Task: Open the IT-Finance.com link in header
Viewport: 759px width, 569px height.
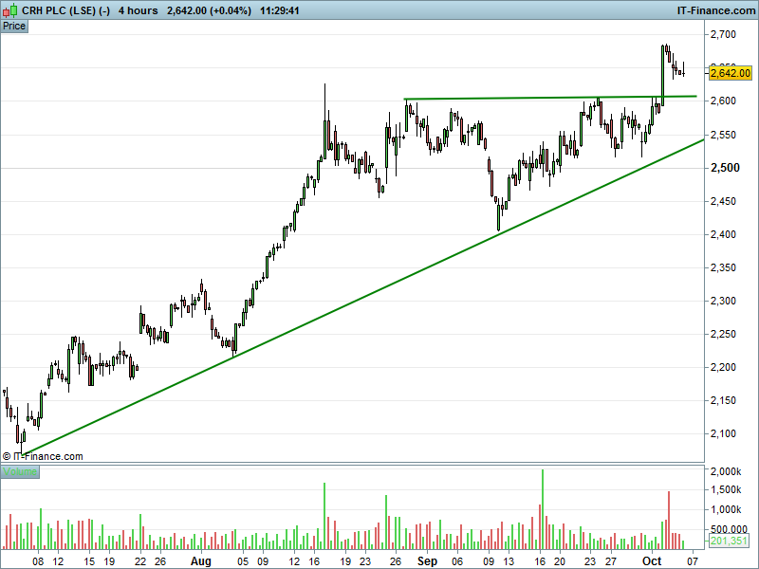Action: point(715,10)
